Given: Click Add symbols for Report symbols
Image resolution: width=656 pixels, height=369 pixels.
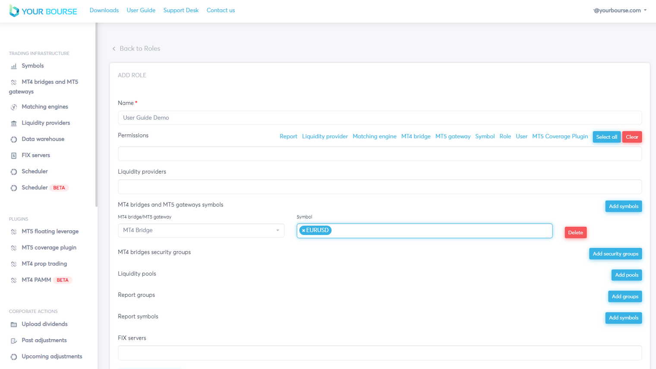Looking at the screenshot, I should (624, 318).
